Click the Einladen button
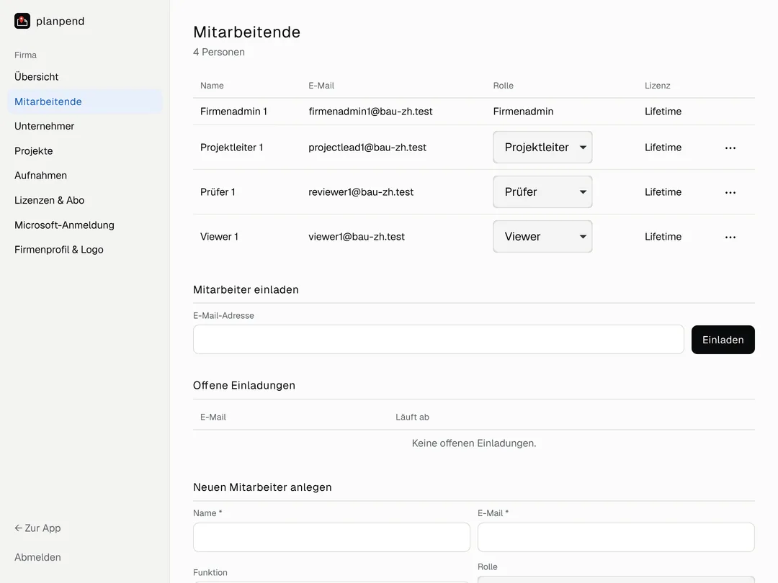This screenshot has height=583, width=778. click(723, 340)
